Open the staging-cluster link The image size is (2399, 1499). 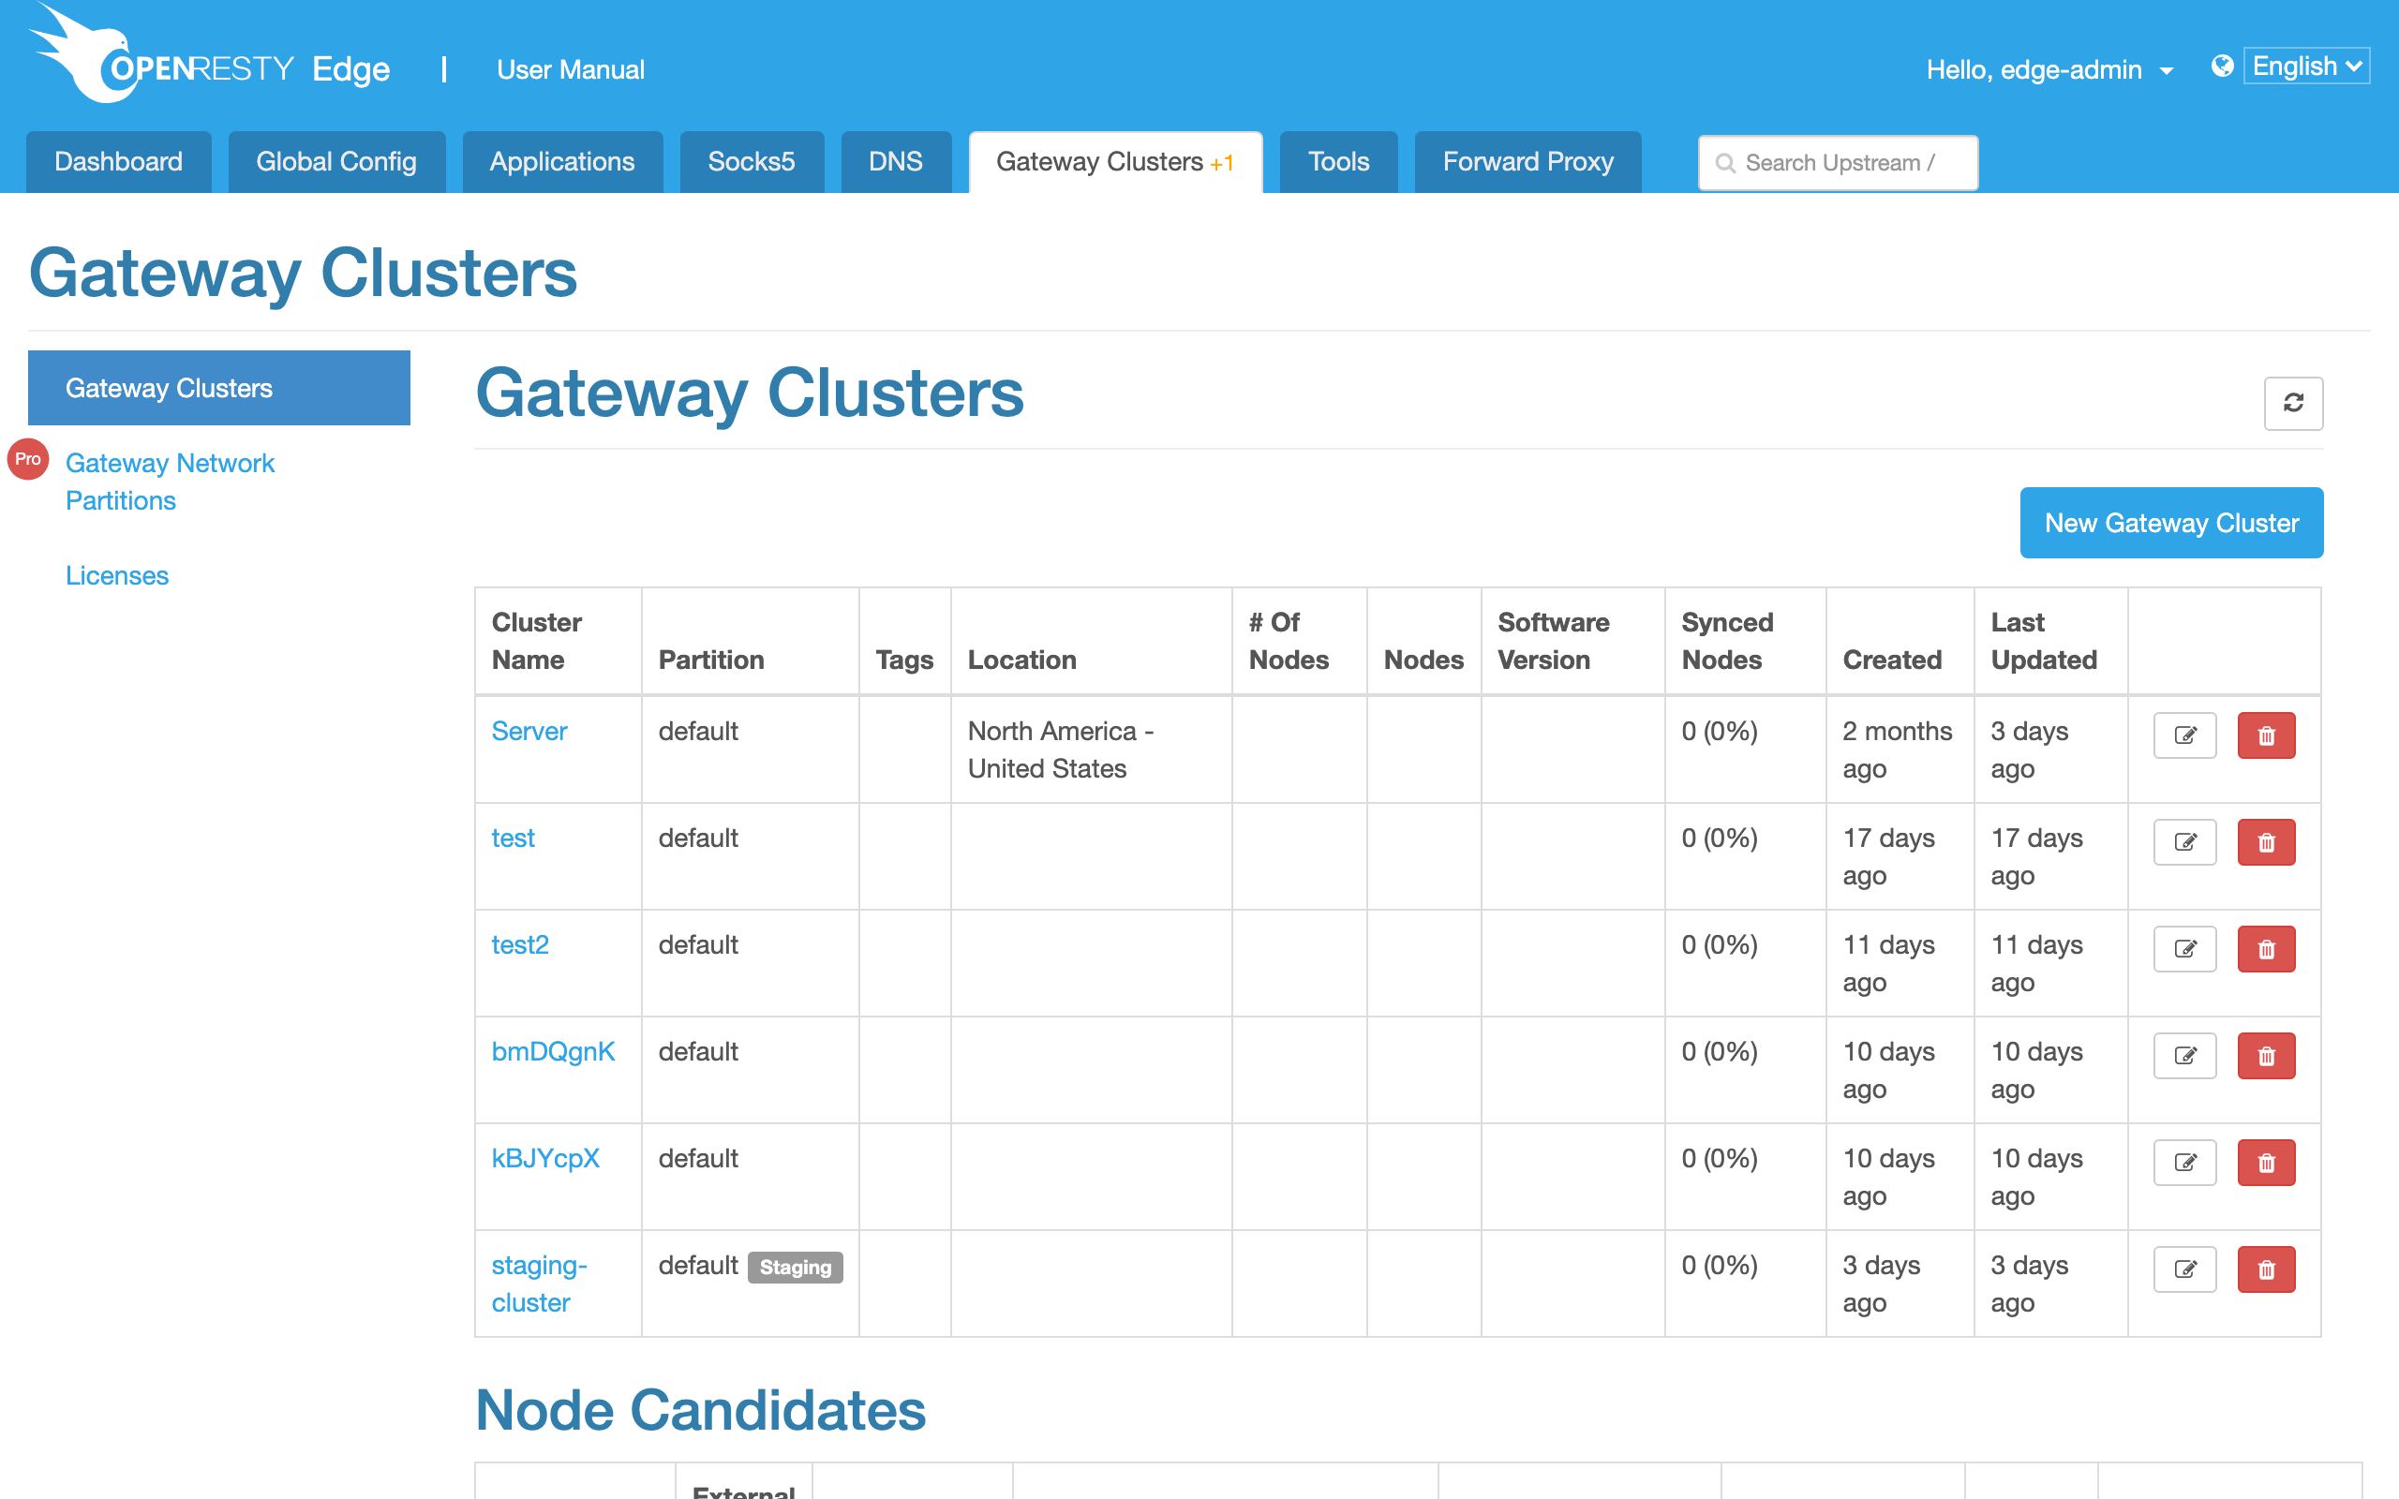click(539, 1284)
